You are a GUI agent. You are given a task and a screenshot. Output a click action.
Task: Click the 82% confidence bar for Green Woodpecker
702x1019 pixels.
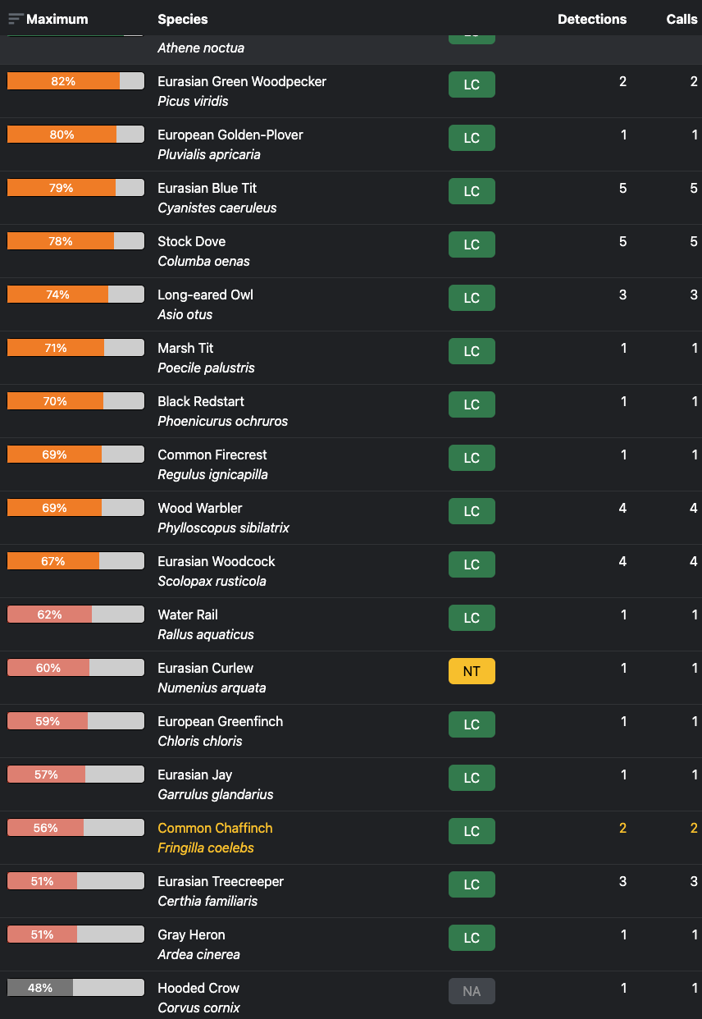tap(75, 81)
